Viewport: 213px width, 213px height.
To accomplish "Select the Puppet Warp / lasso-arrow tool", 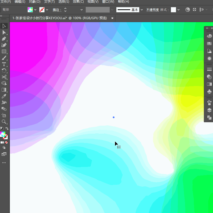I will (x=4, y=83).
